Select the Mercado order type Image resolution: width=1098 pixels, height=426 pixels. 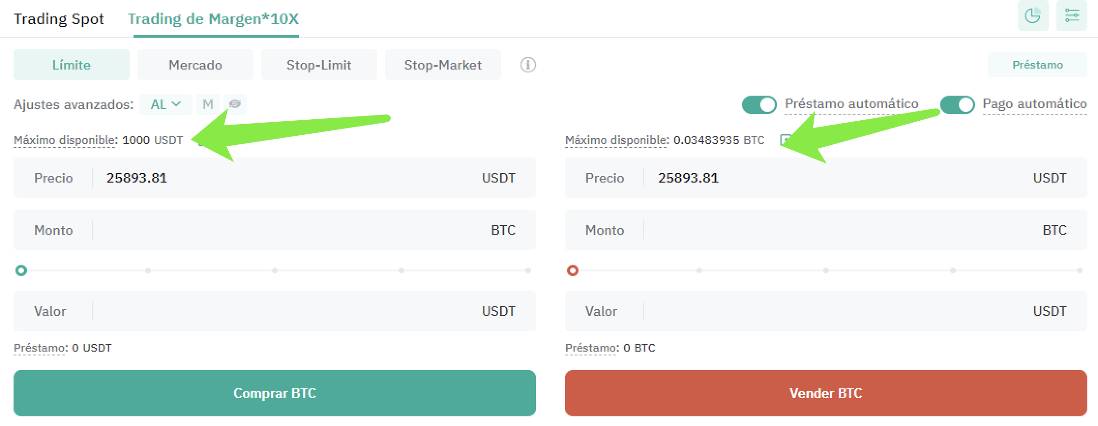[195, 65]
